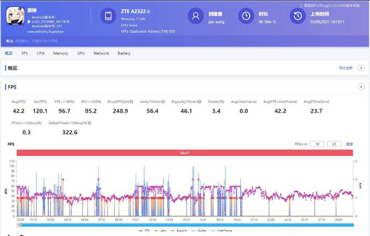Viewport: 370px width, 236px height.
Task: Click the Genshin Impact game app icon
Action: click(x=15, y=16)
